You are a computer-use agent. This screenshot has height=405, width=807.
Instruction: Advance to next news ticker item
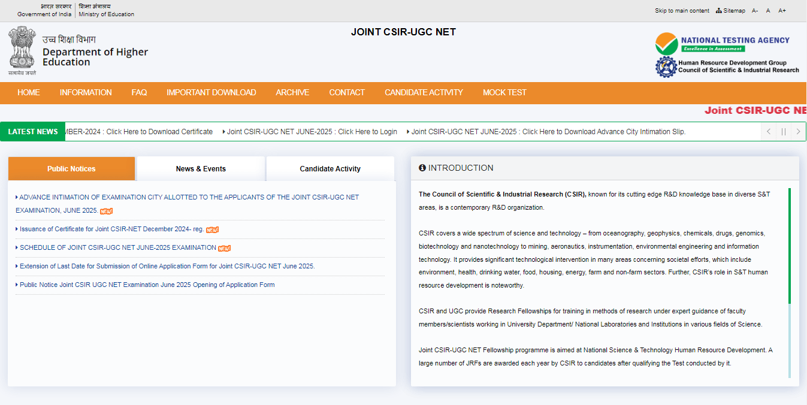[798, 132]
